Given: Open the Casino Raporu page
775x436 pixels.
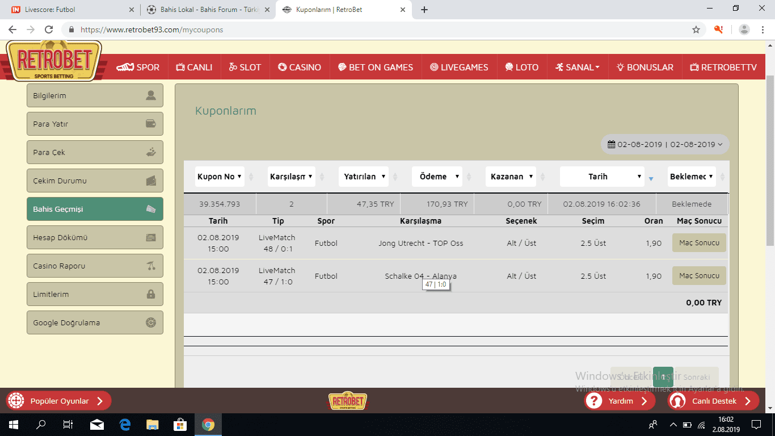Looking at the screenshot, I should (95, 266).
